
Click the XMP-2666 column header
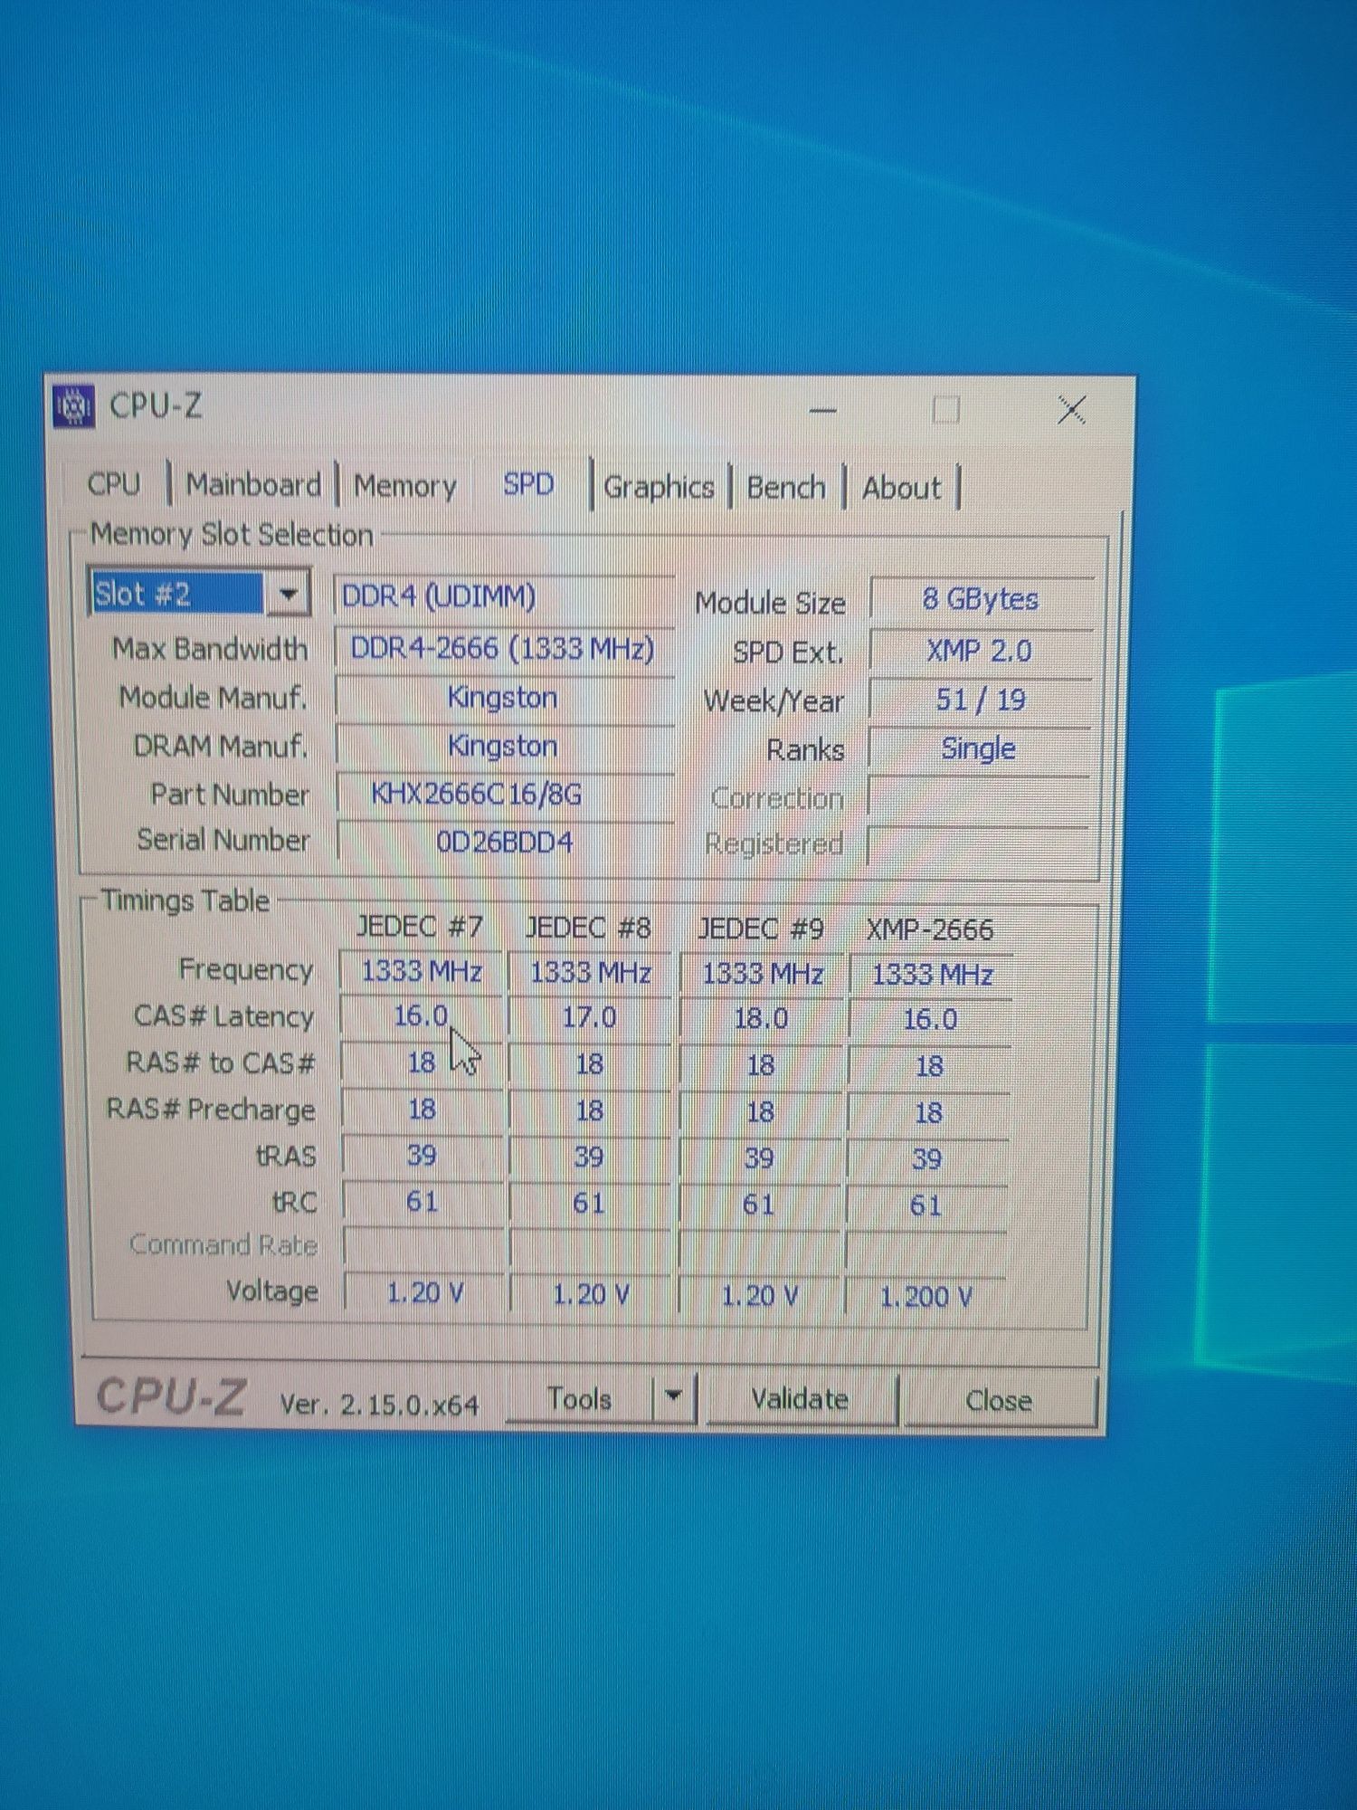coord(930,930)
